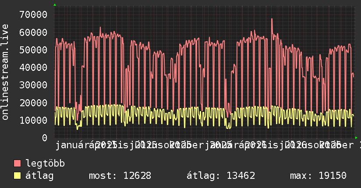361x188 pixels.
Task: Select the 'átlag' legend label beside yellow swatch
Action: (39, 176)
